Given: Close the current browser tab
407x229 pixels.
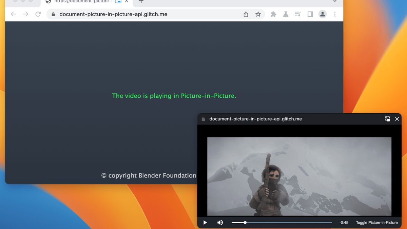Looking at the screenshot, I should click(x=127, y=2).
